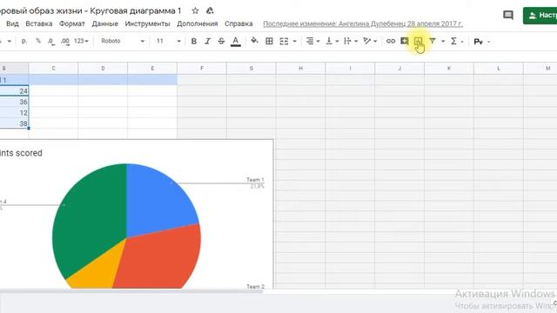
Task: Click the Drive save-status icon beside the title
Action: (x=210, y=11)
